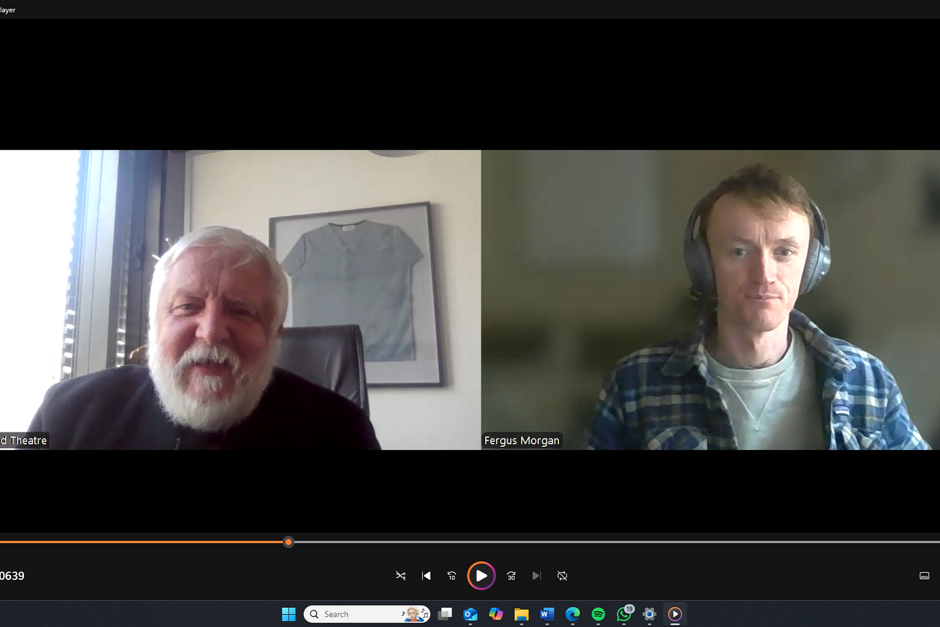Image resolution: width=940 pixels, height=627 pixels.
Task: Open File Explorer from taskbar
Action: [522, 614]
